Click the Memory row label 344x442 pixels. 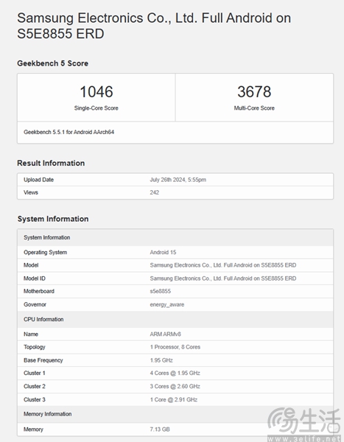(33, 429)
